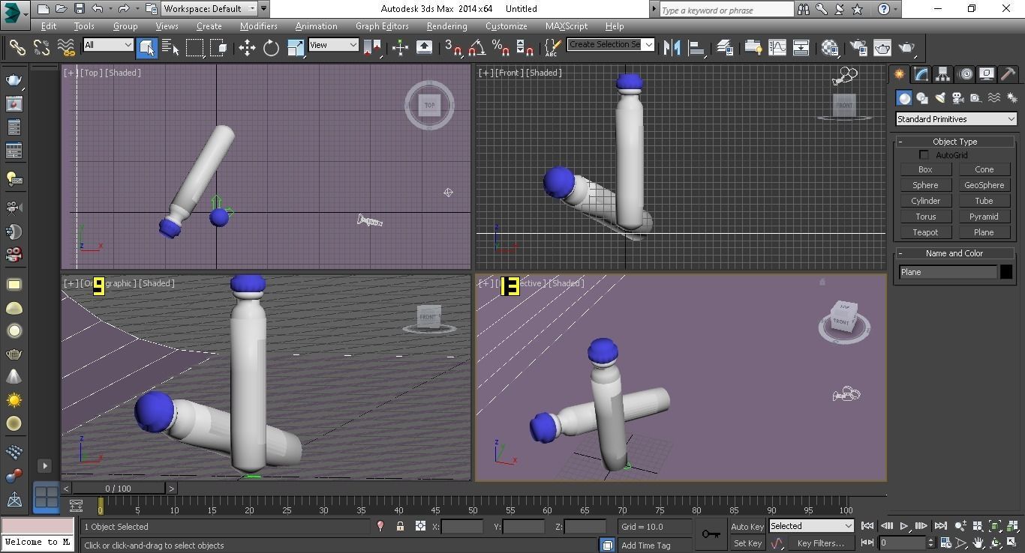Open the Material Editor from the toolbar

[829, 48]
